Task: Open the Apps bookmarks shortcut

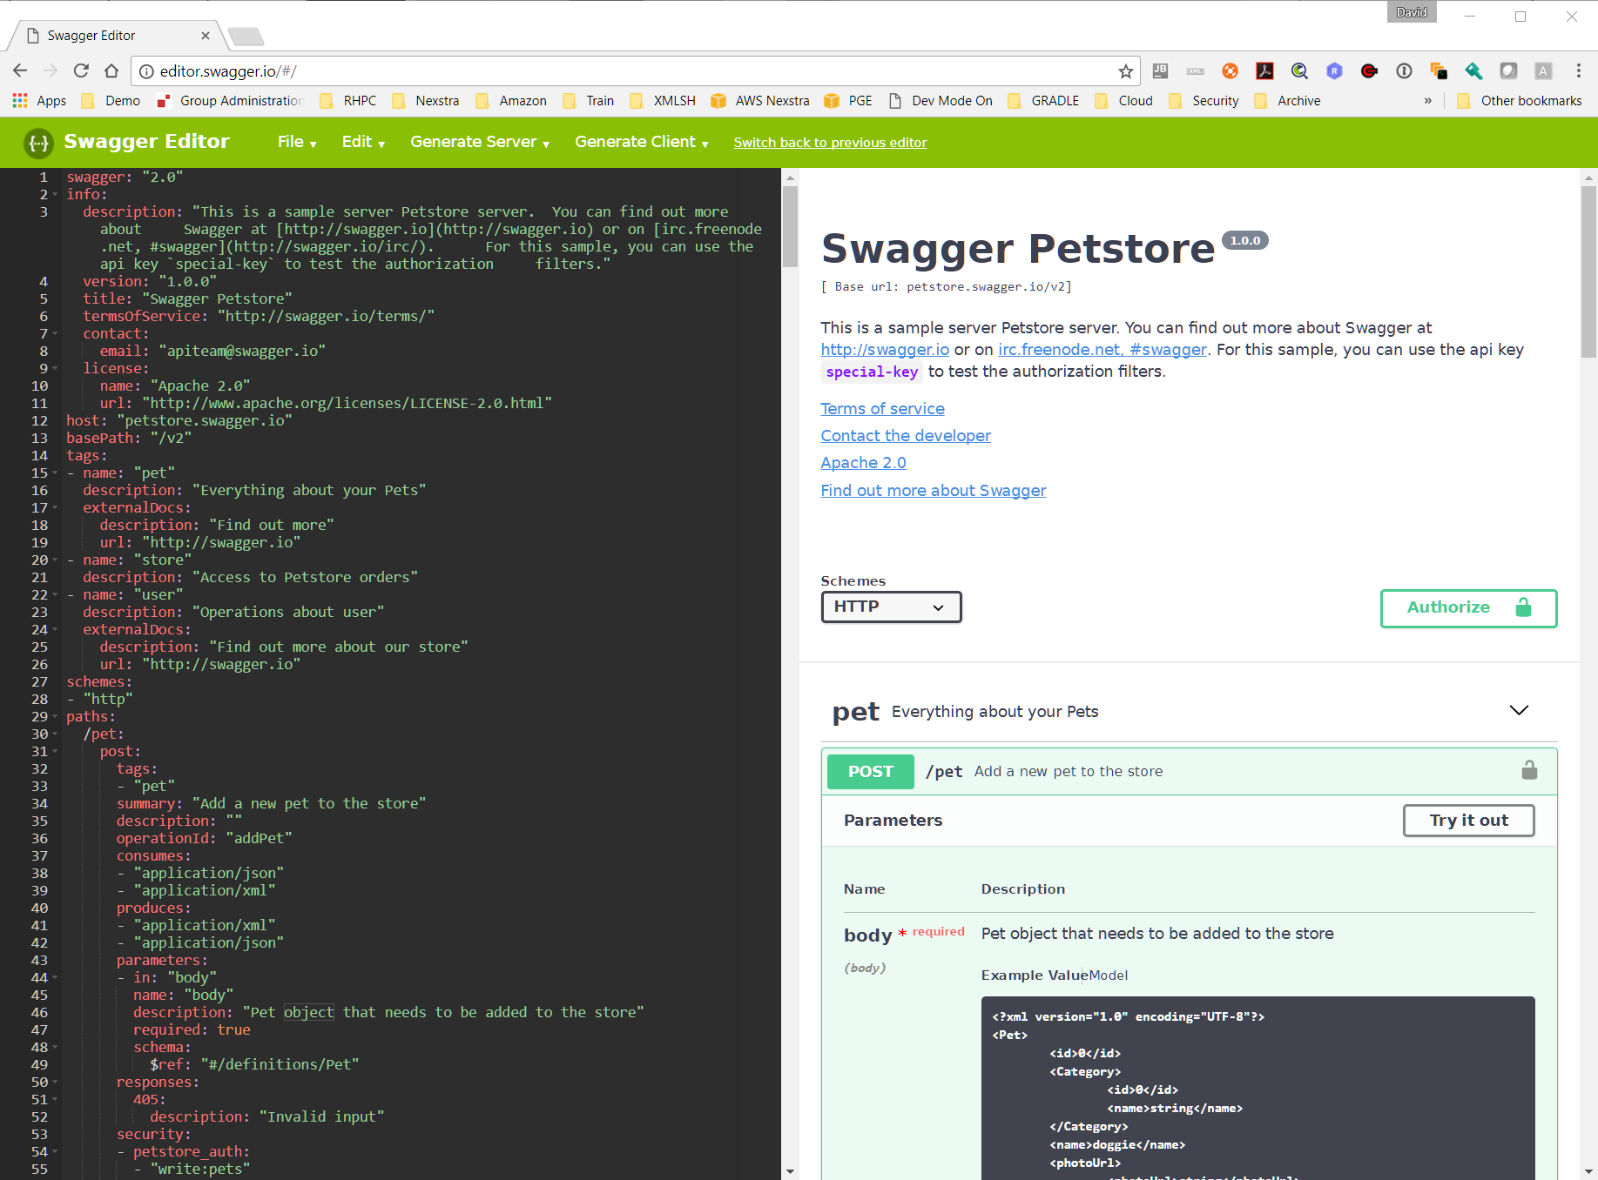Action: pyautogui.click(x=40, y=101)
